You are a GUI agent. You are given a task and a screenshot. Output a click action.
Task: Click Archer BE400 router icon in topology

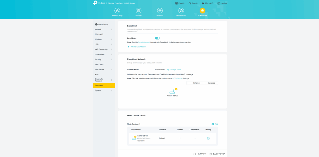(x=172, y=92)
